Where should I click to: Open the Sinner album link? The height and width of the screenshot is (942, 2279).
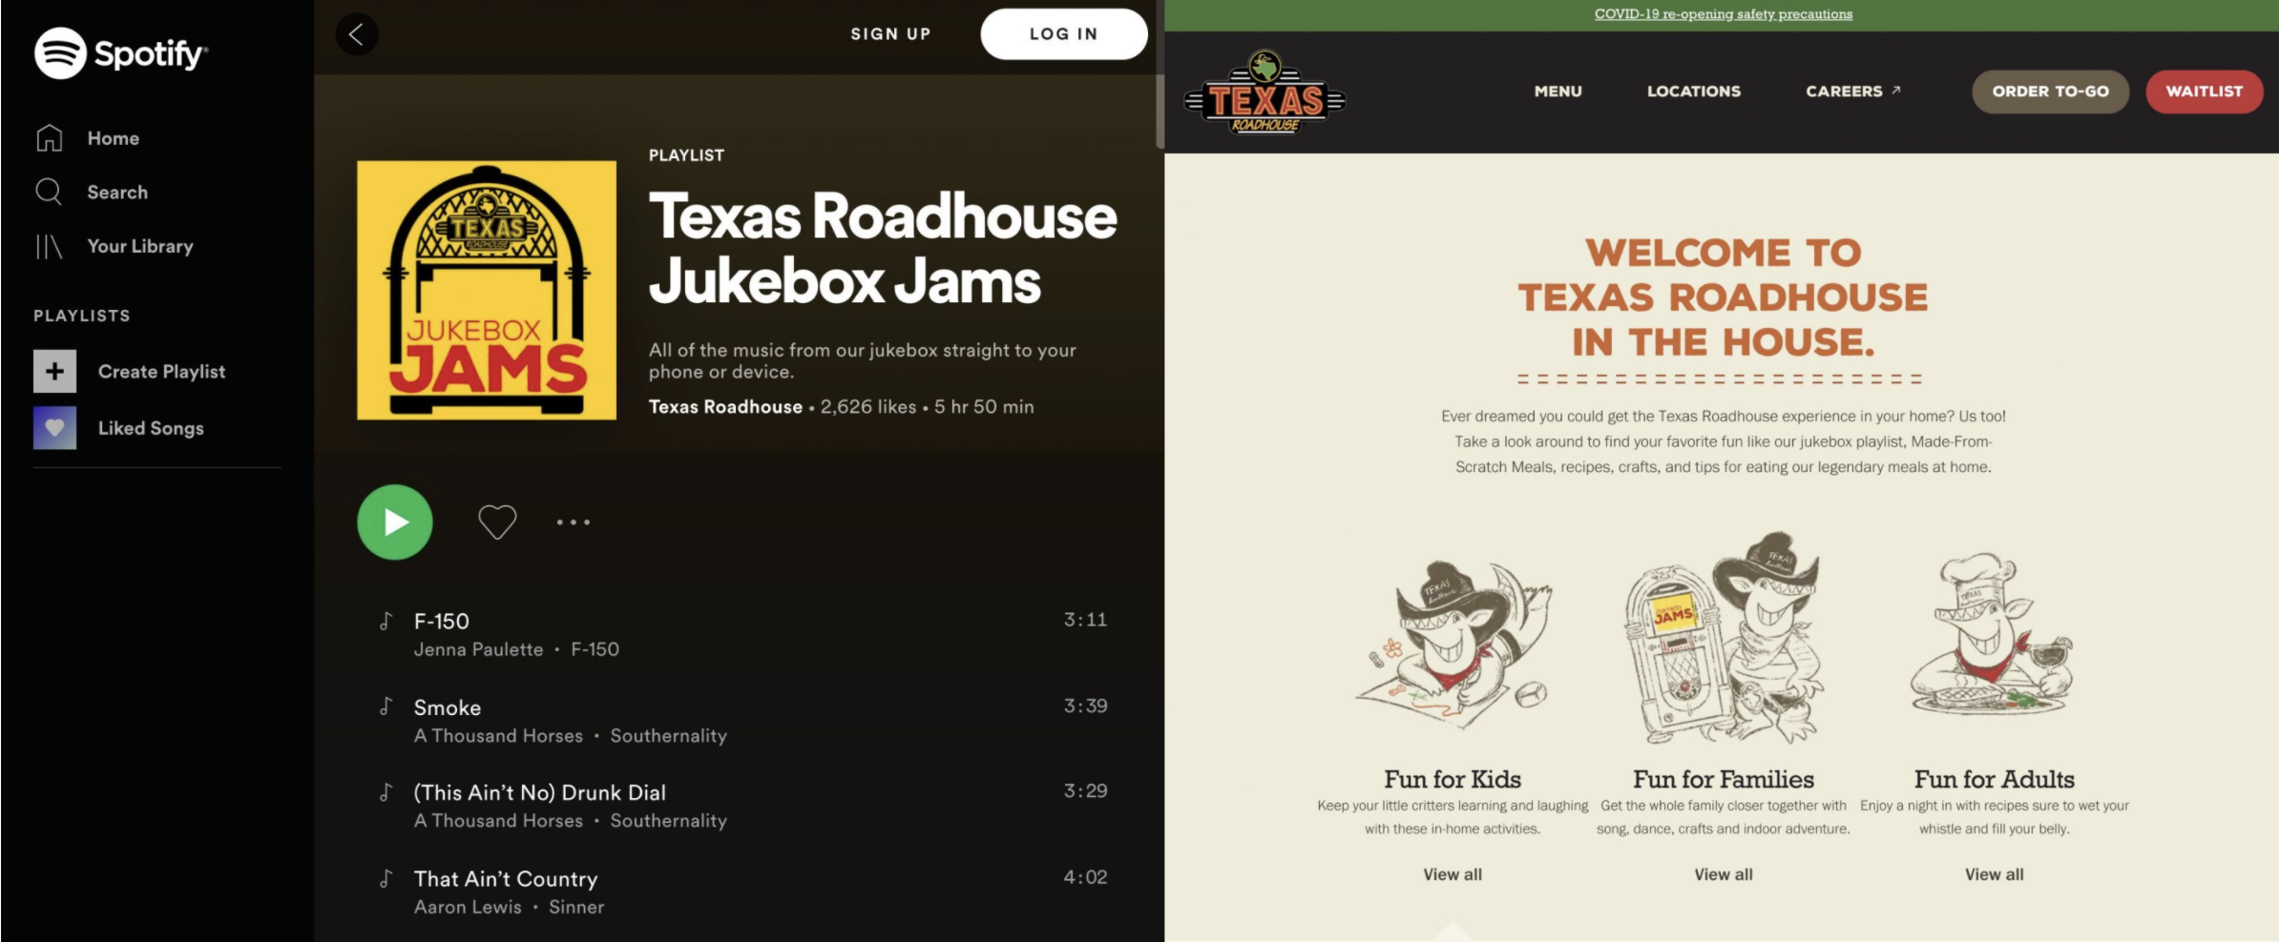[576, 908]
